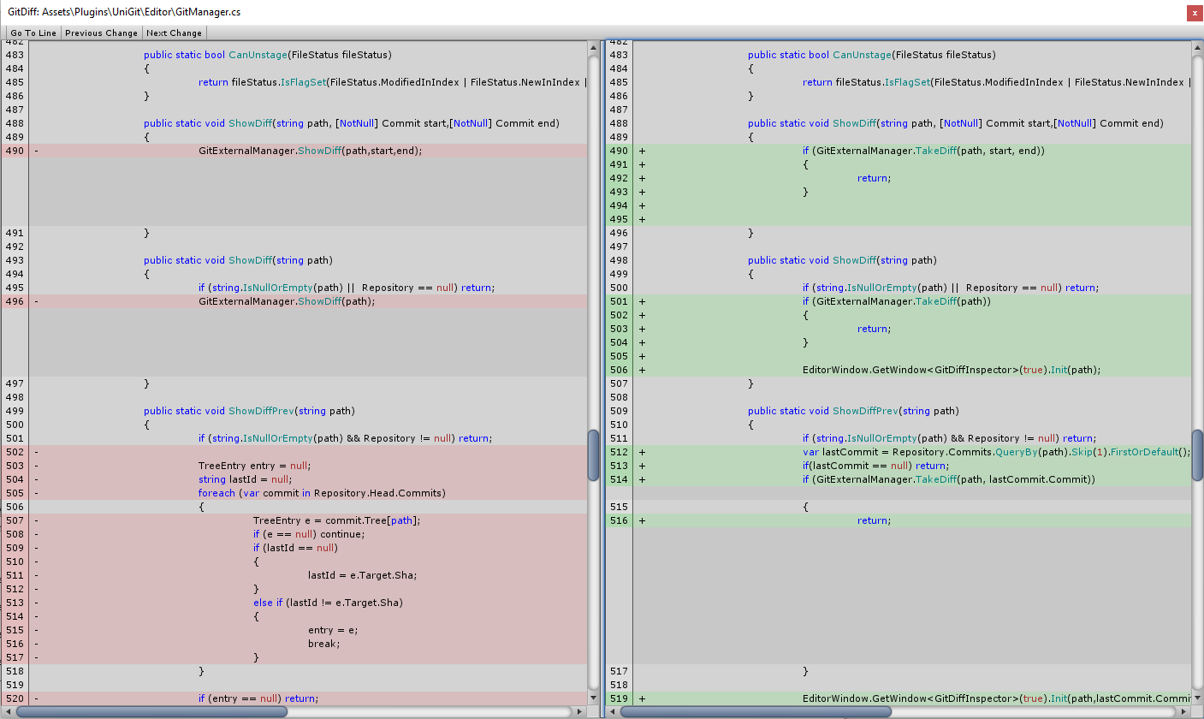Click right pane horizontal scrollbar right arrow
This screenshot has width=1204, height=719.
[1184, 711]
